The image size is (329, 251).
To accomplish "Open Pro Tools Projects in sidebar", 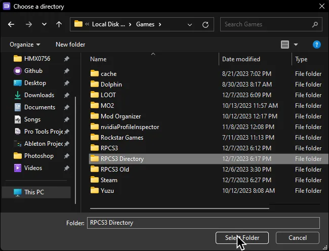I will (43, 132).
